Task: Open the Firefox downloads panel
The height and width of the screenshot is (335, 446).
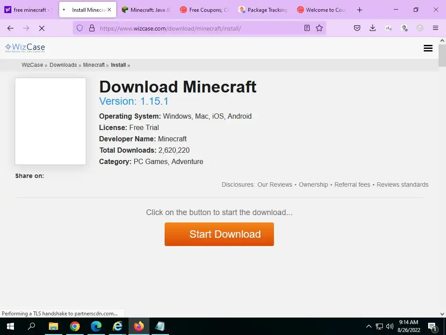Action: (373, 28)
